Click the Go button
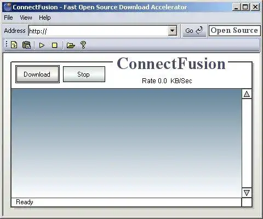Image resolution: width=263 pixels, height=219 pixels. pos(194,31)
